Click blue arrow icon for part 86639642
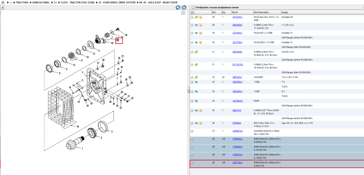The width and height of the screenshot is (364, 175). click(x=196, y=25)
